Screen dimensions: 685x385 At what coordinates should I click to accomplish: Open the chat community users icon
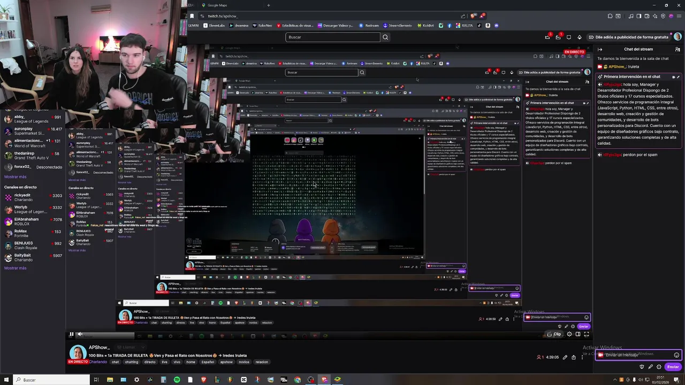678,49
